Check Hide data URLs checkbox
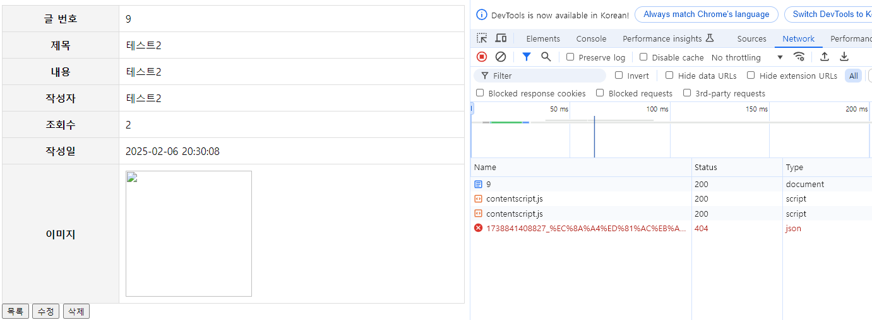The width and height of the screenshot is (872, 320). 669,75
